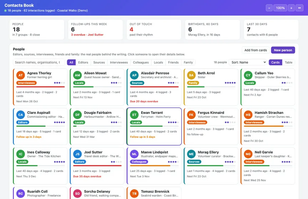Screen dimensions: 308x199
Task: Click 'Due 35 days overdue' on Joel Sutter's card
Action: tap(87, 176)
